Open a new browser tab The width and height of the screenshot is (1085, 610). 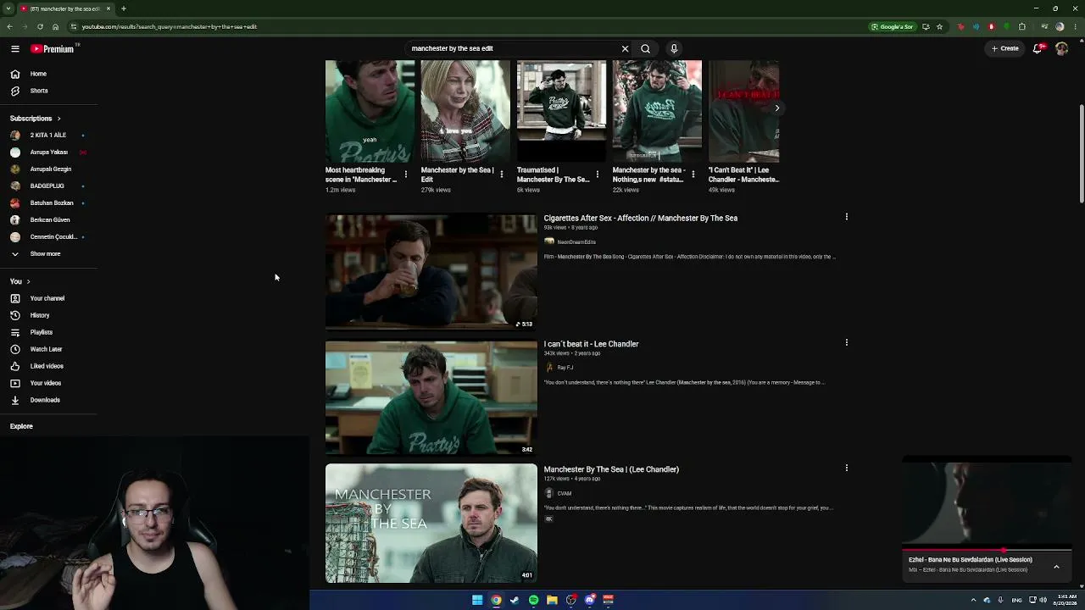[124, 8]
